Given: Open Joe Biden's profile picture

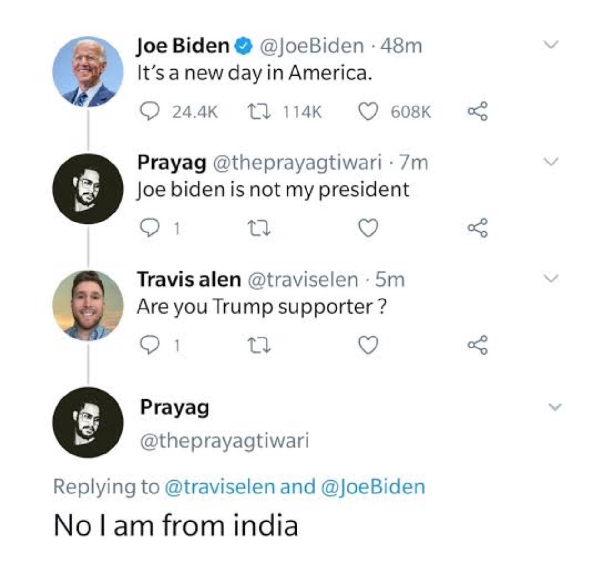Looking at the screenshot, I should (x=88, y=71).
